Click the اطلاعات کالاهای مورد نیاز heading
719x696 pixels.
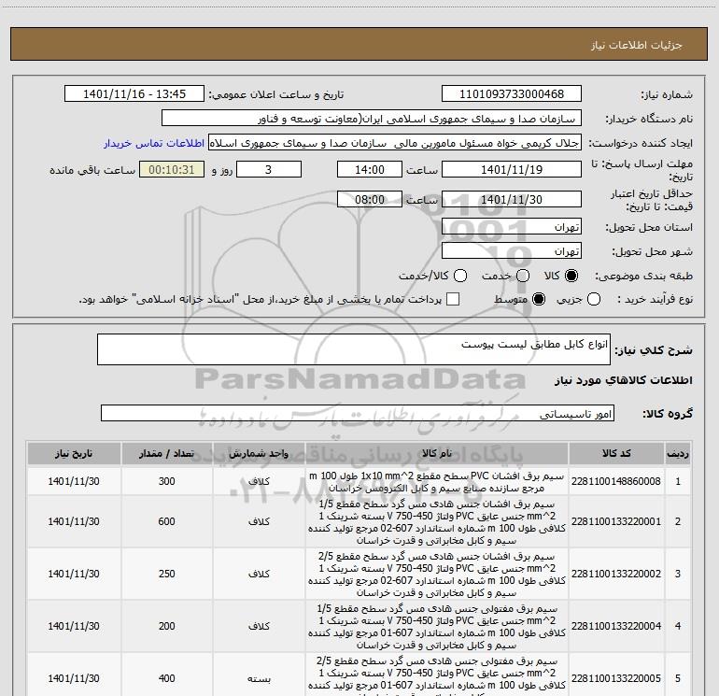click(623, 380)
